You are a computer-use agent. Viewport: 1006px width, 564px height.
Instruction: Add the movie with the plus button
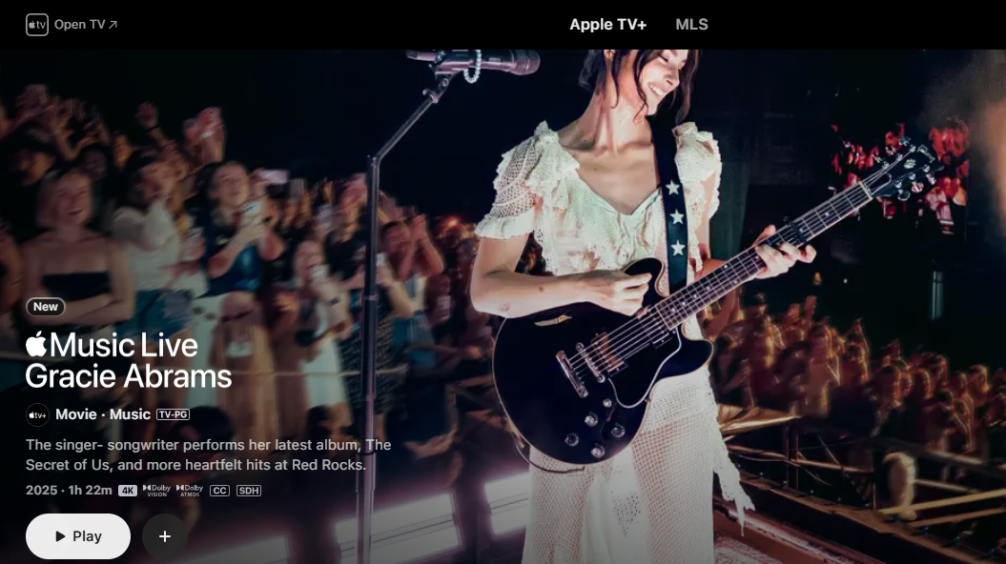(x=165, y=535)
